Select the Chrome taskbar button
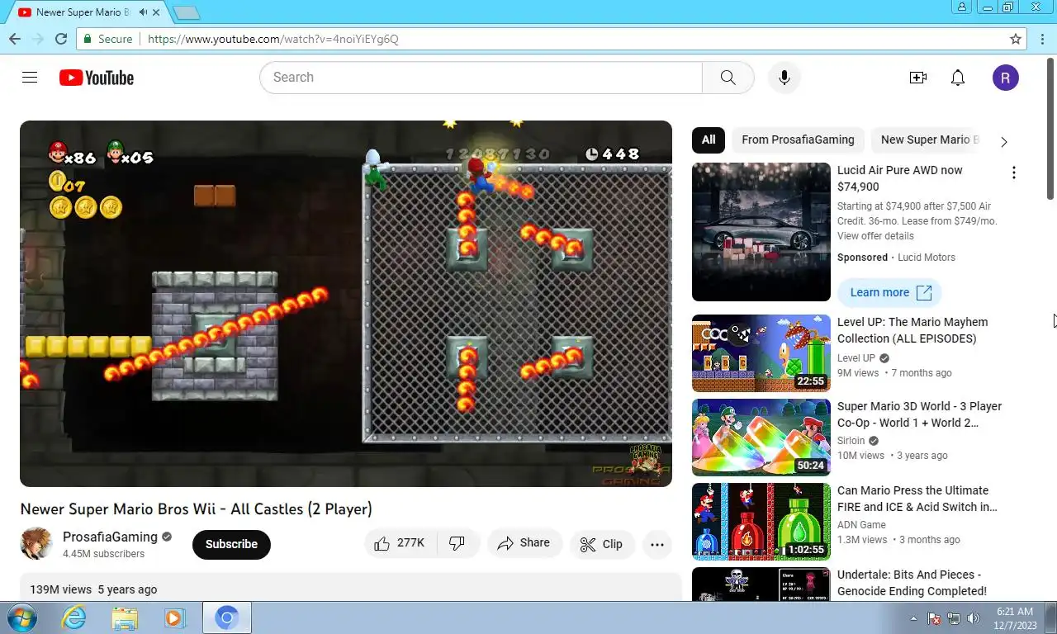 (227, 617)
